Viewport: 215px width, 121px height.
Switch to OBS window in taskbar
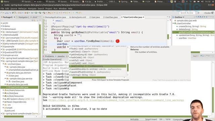111,1
